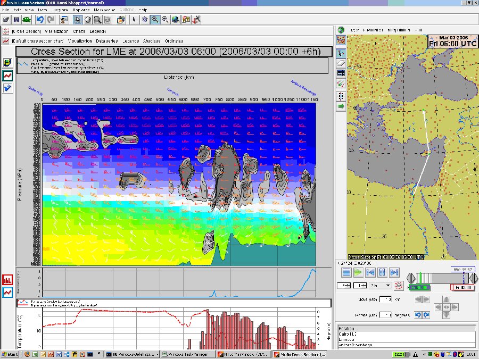Click skip to last frame button

(394, 272)
